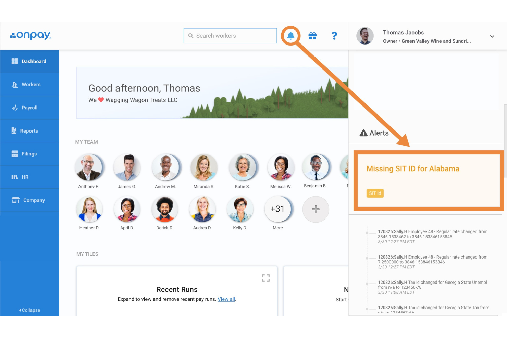
Task: Open Kelly D. team member avatar
Action: click(240, 209)
